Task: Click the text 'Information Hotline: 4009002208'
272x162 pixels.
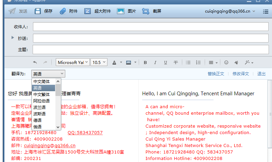Action: [184, 159]
